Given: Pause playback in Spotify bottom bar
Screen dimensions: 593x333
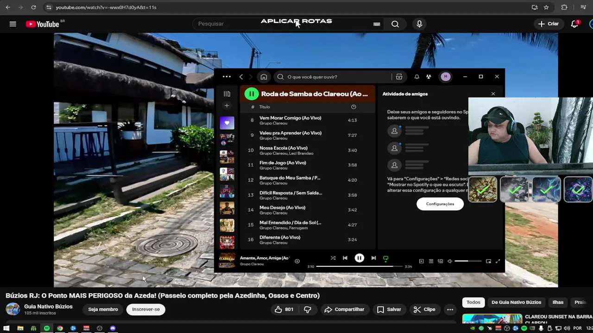Looking at the screenshot, I should (x=360, y=258).
